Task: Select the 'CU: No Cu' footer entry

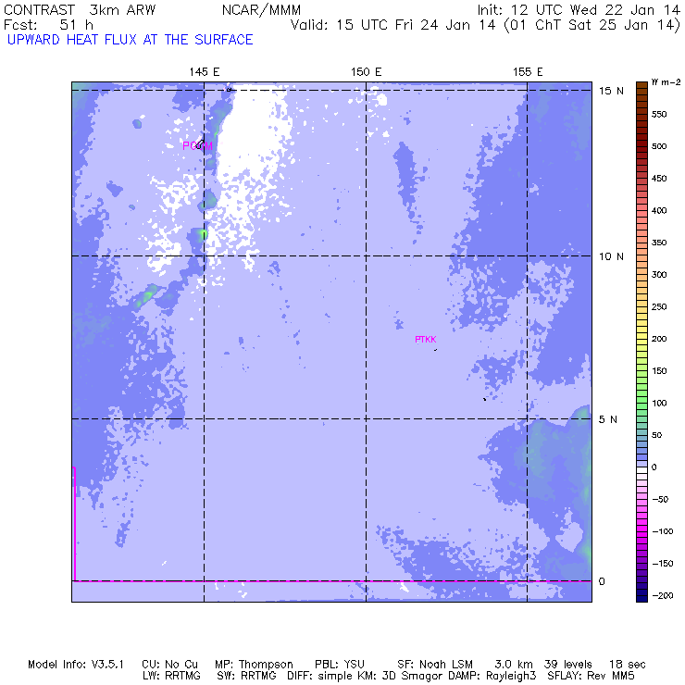Action: (169, 665)
